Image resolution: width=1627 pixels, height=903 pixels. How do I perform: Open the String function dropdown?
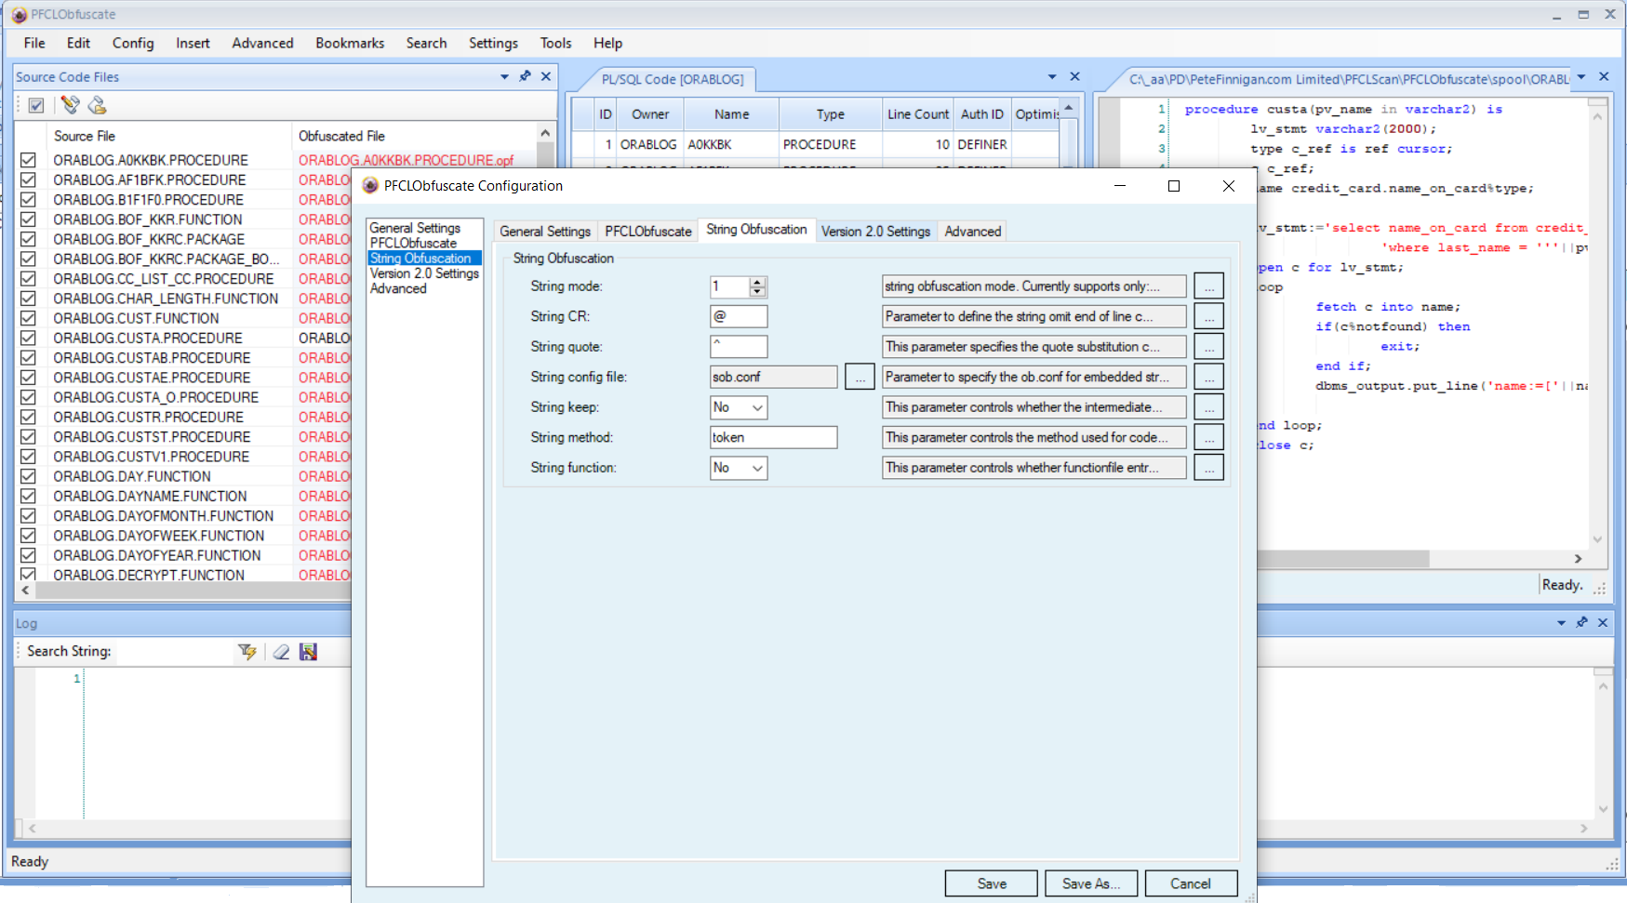pos(757,468)
